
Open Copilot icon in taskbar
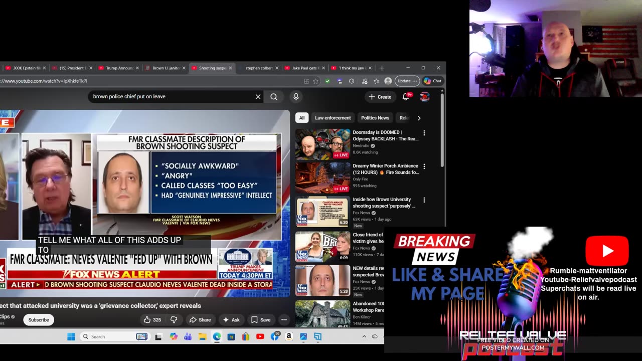pos(174,336)
